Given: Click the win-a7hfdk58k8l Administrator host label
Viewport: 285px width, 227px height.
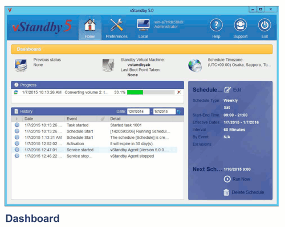Looking at the screenshot, I should point(169,24).
